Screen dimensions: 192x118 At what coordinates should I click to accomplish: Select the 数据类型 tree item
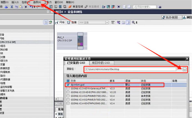click(5, 68)
